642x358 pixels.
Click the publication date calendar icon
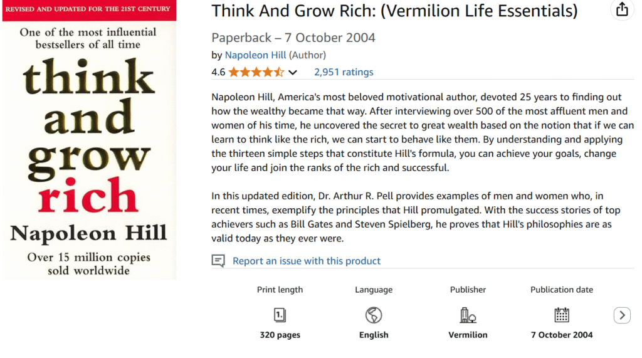coord(562,315)
